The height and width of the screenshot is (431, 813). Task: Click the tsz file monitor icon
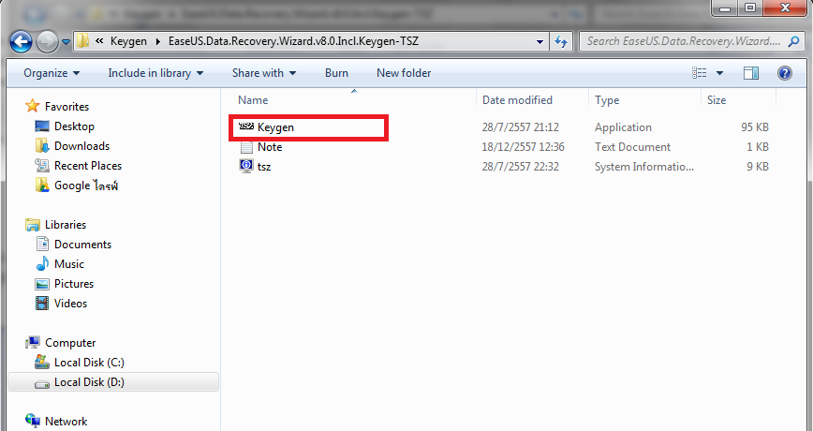(x=246, y=166)
